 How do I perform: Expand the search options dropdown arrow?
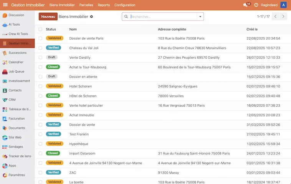pyautogui.click(x=200, y=17)
